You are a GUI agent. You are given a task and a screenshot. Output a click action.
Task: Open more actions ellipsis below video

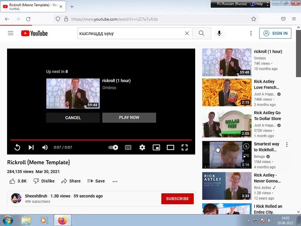pos(115,181)
